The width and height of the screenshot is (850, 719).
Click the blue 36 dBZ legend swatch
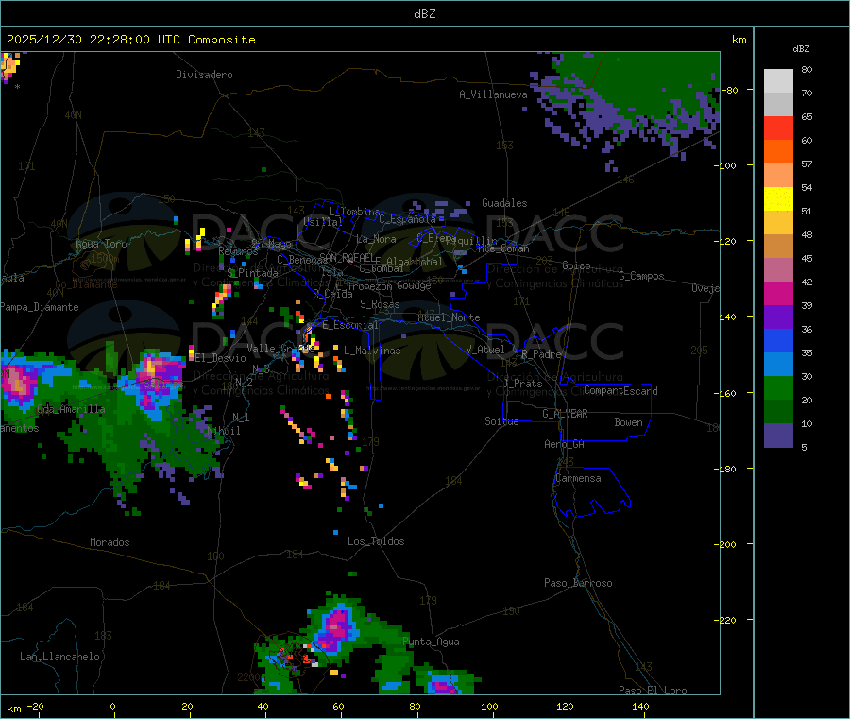(778, 340)
